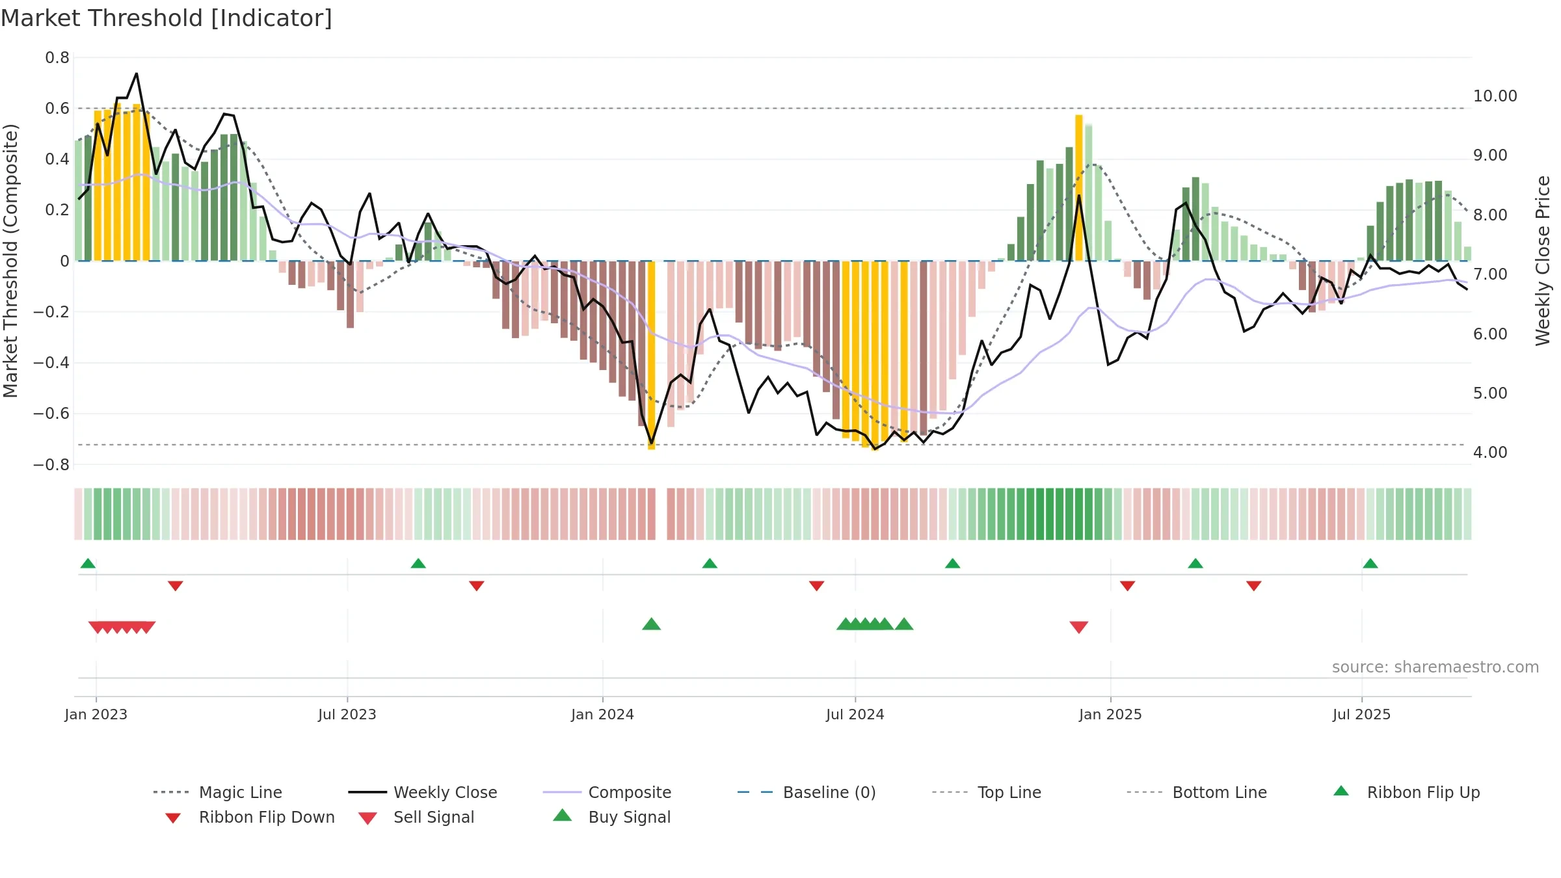Image resolution: width=1561 pixels, height=878 pixels.
Task: Toggle the Ribbon Flip Down legend entry
Action: click(248, 817)
